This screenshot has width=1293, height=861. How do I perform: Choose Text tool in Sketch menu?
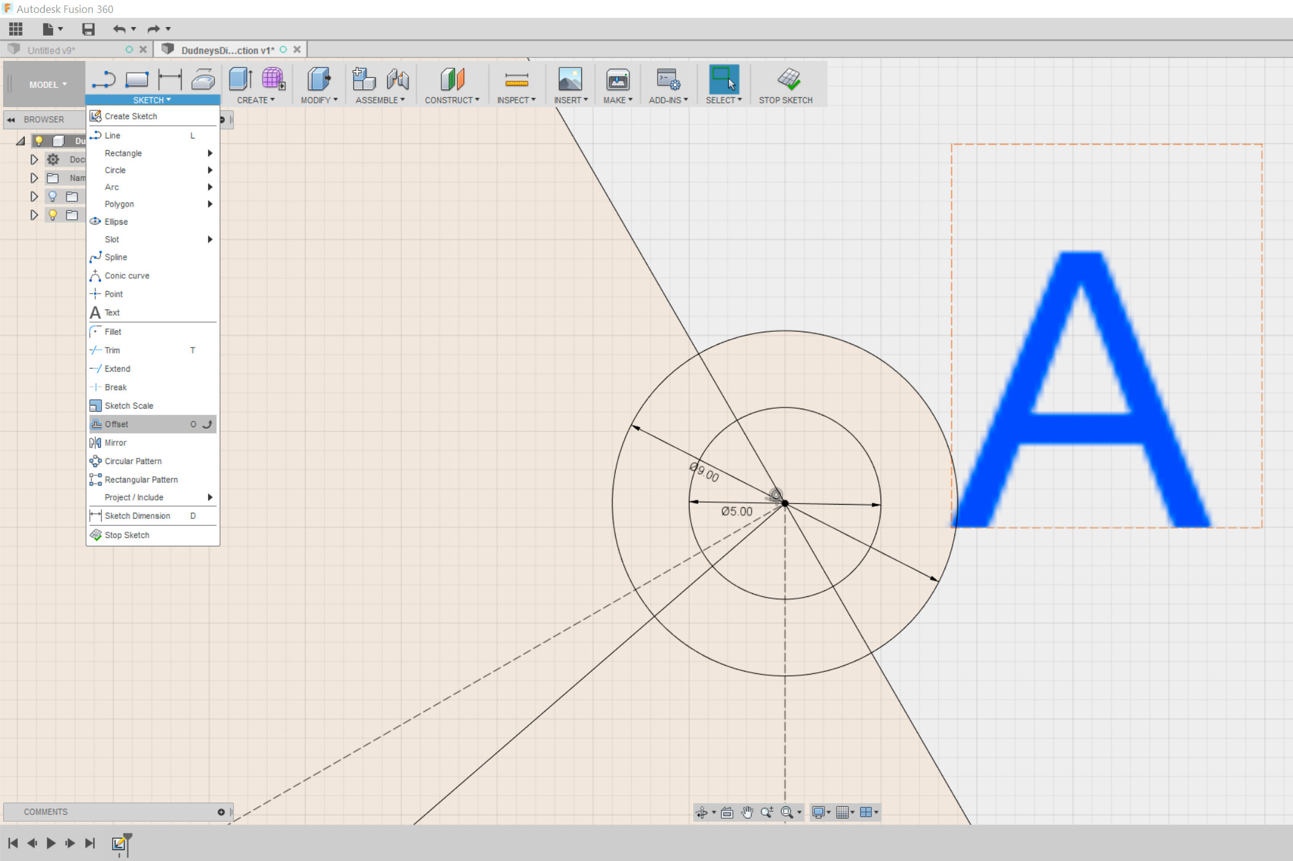click(x=153, y=313)
